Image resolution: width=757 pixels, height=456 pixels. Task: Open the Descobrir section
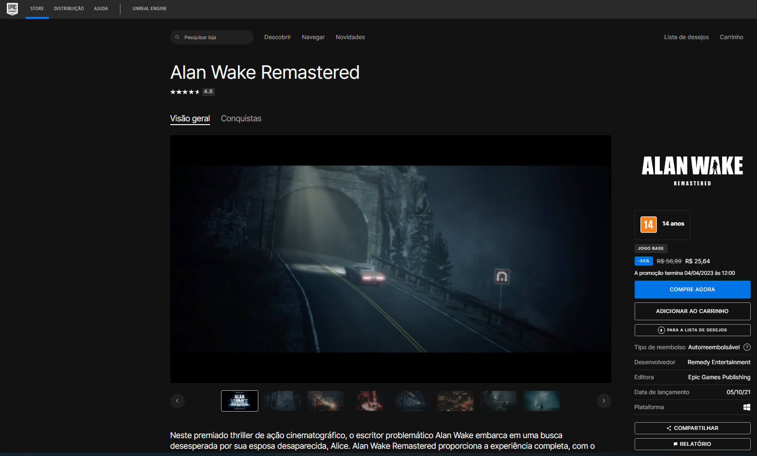coord(278,37)
